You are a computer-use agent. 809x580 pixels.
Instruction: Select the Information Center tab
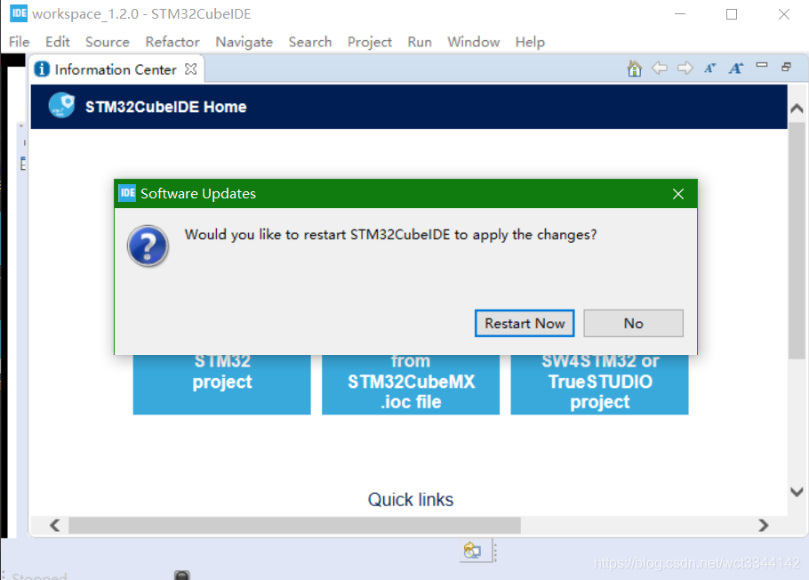(x=116, y=69)
